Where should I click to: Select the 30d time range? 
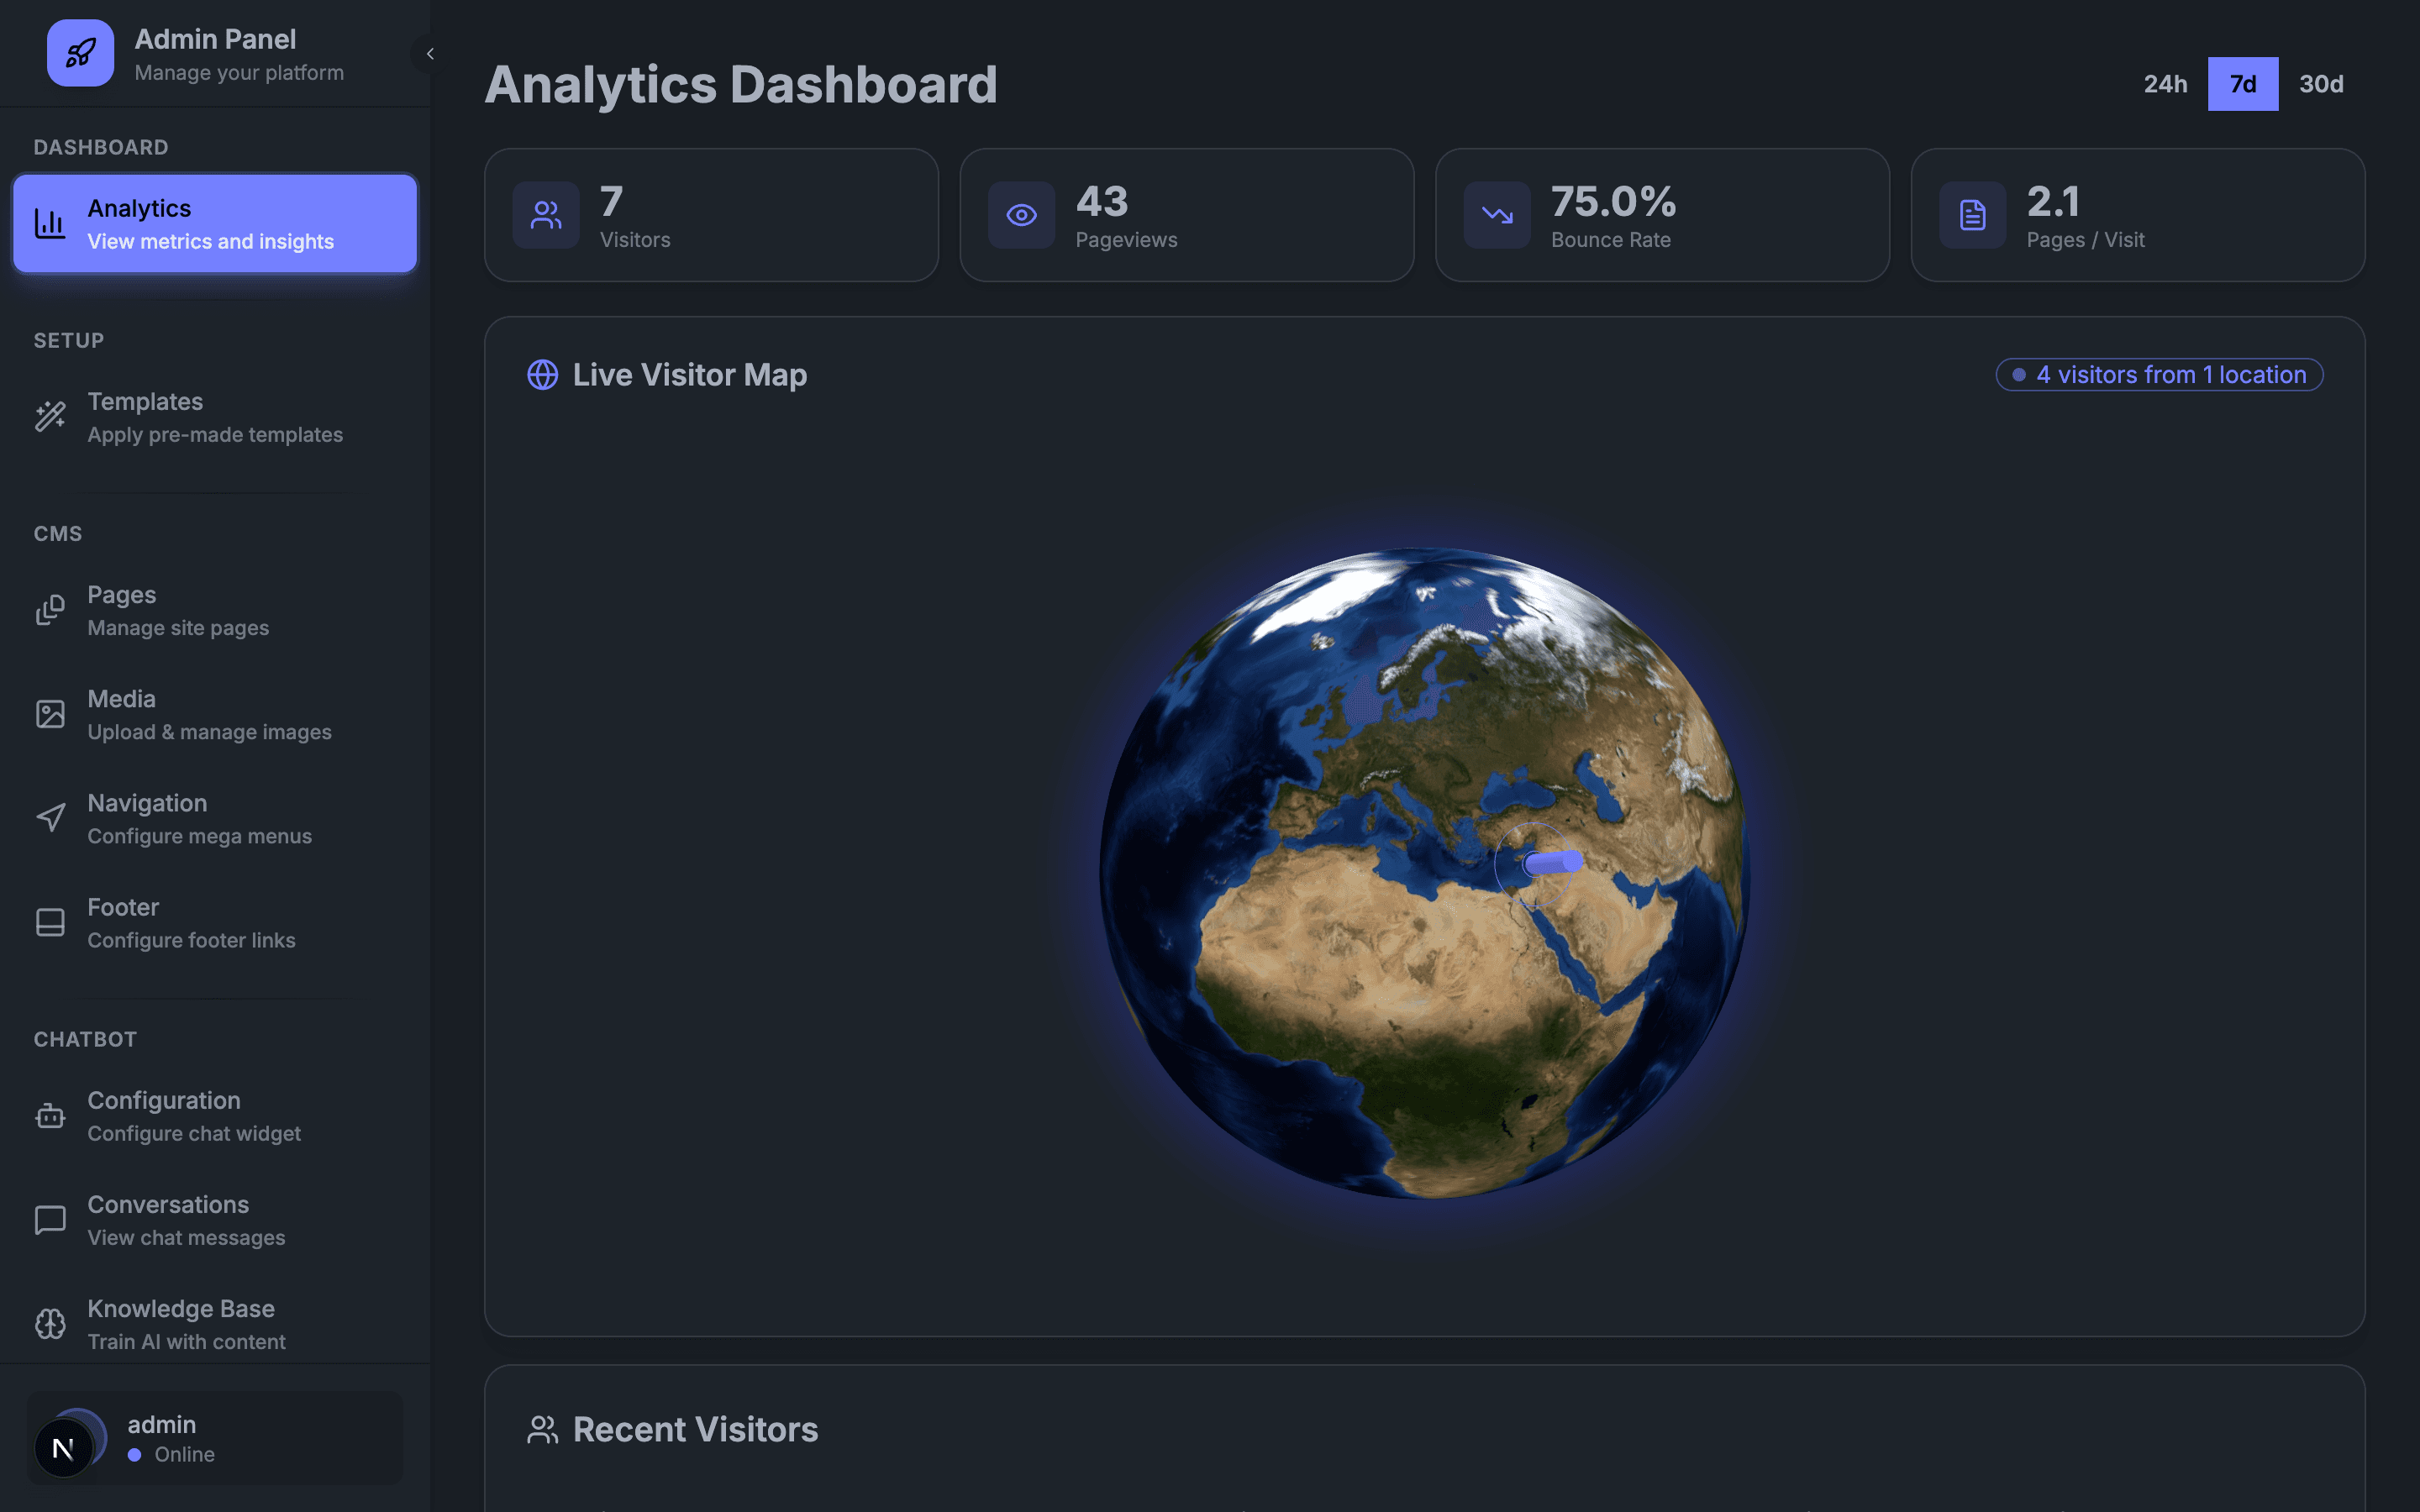click(x=2321, y=84)
